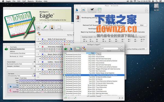Click the golf green icon beside Club Name
Screen dimensions: 164x102
tap(7, 48)
